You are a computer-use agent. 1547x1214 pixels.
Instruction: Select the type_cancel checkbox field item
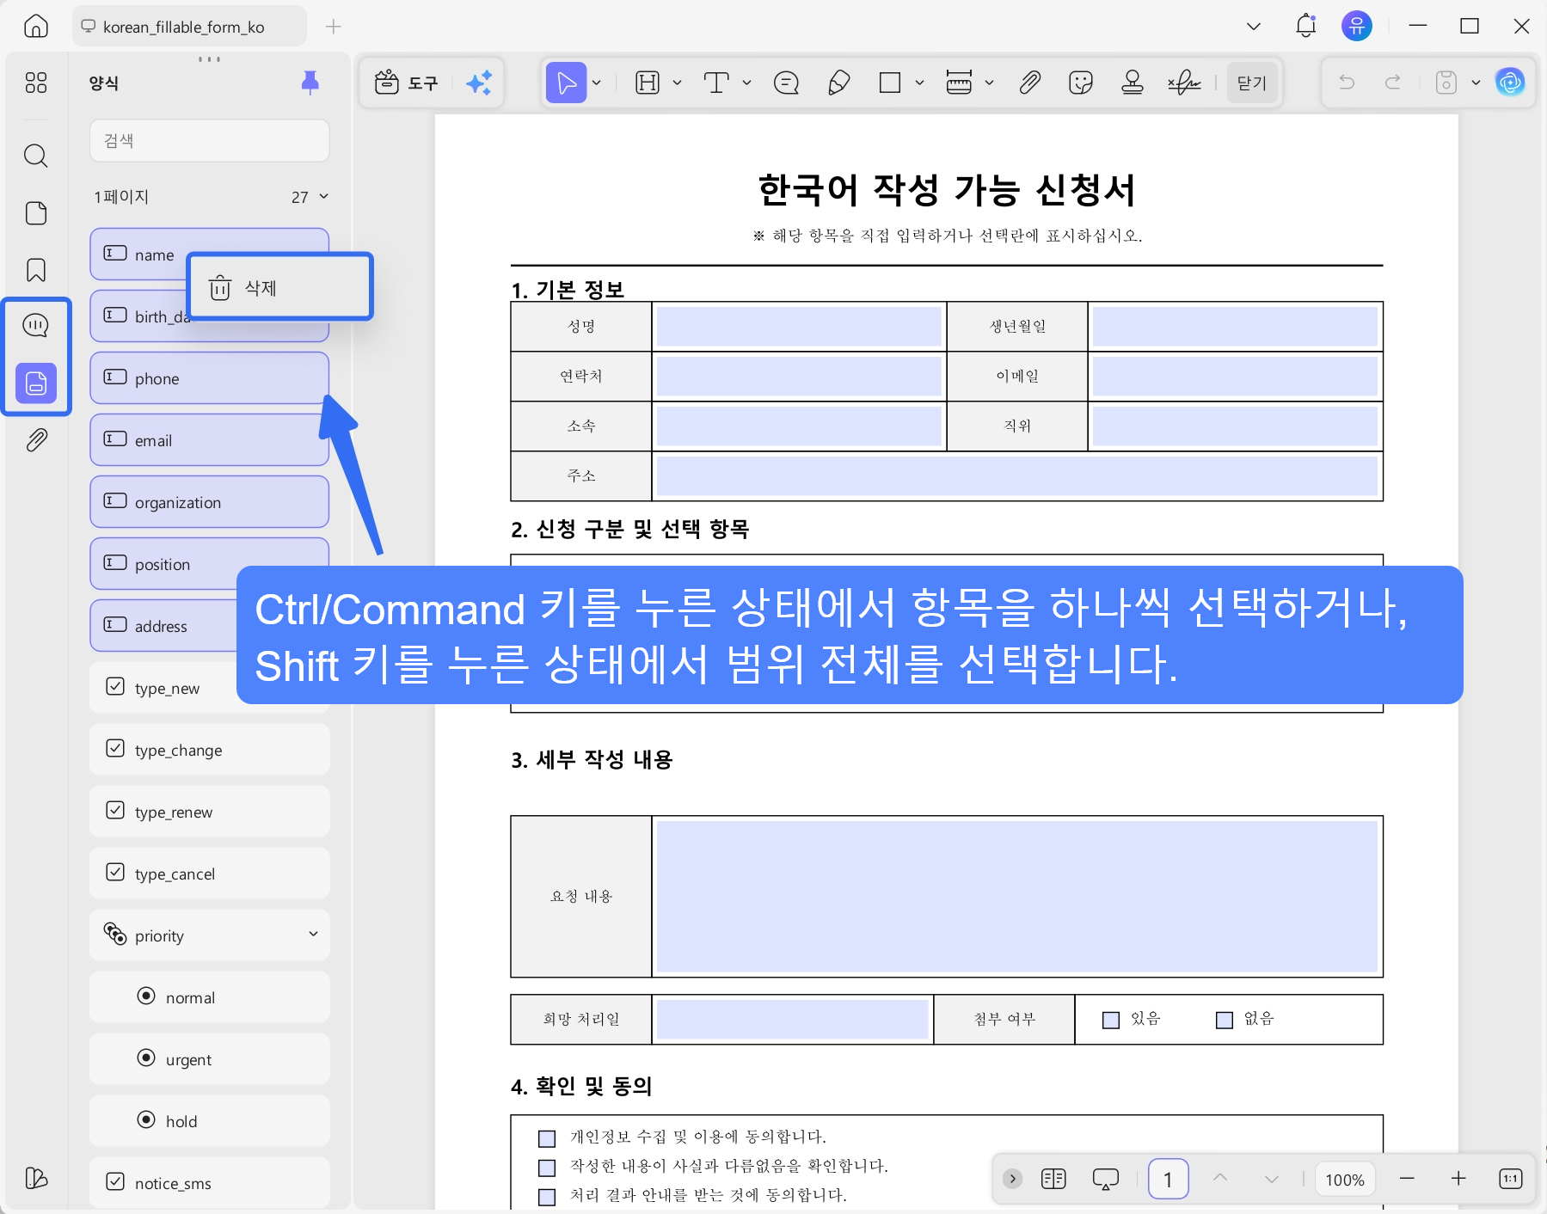click(x=209, y=874)
